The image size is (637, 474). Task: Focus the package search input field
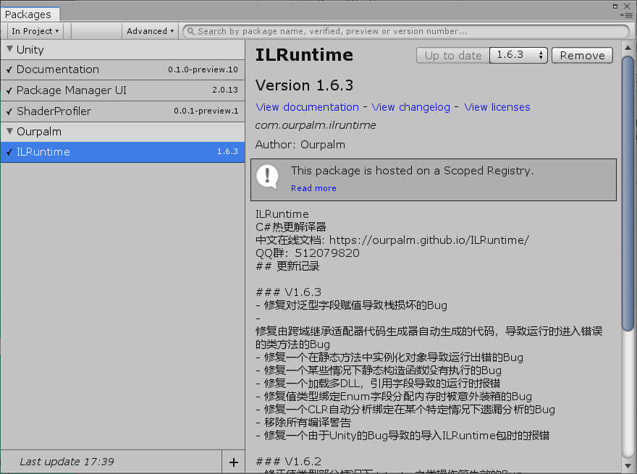(406, 31)
